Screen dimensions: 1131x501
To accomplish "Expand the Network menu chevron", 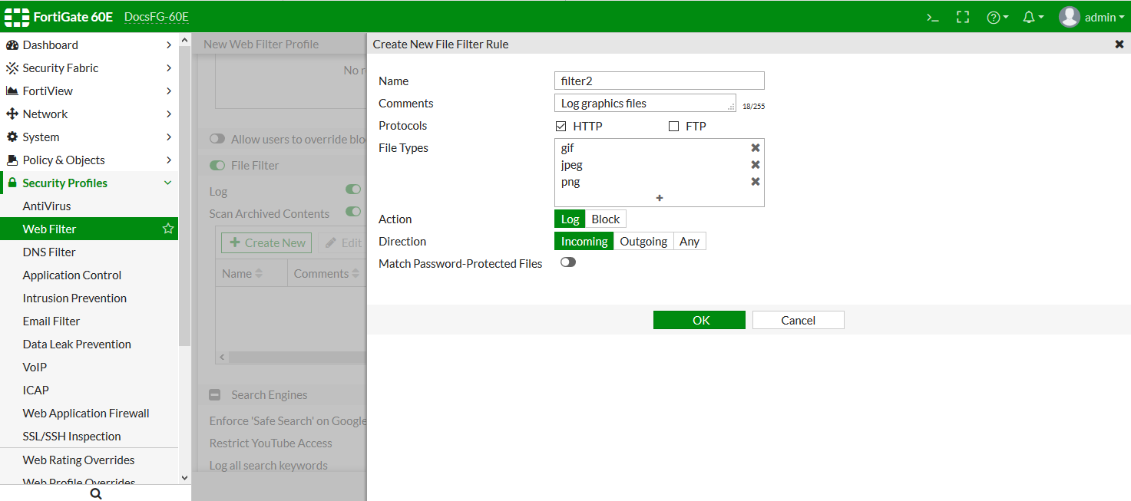I will pyautogui.click(x=169, y=114).
